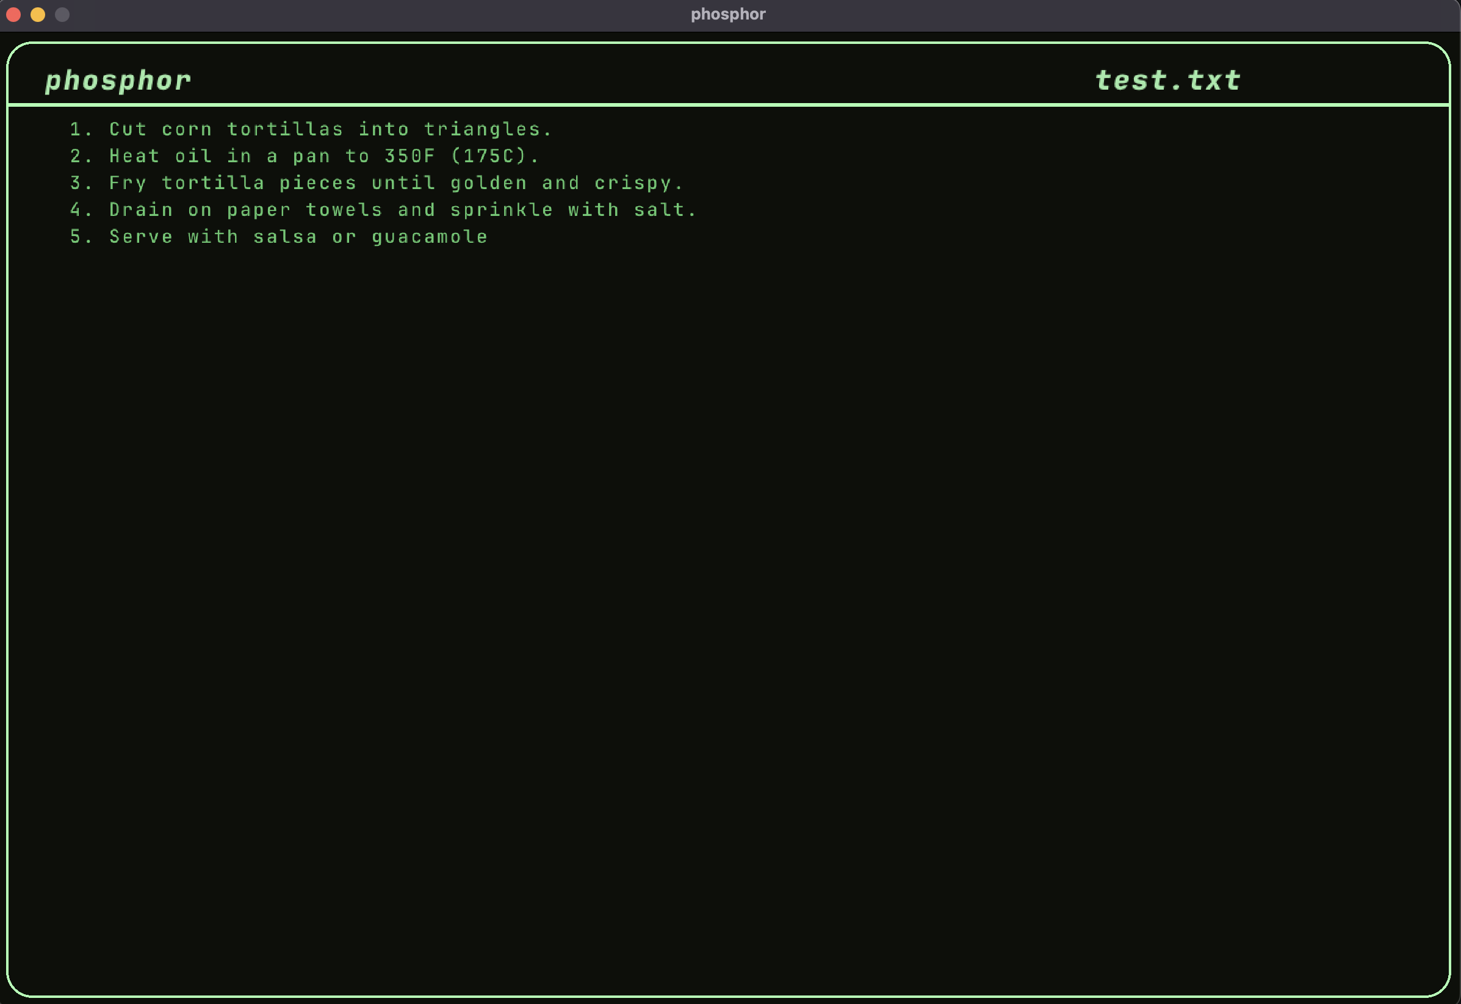Click on '350F' in line 2

tap(409, 156)
